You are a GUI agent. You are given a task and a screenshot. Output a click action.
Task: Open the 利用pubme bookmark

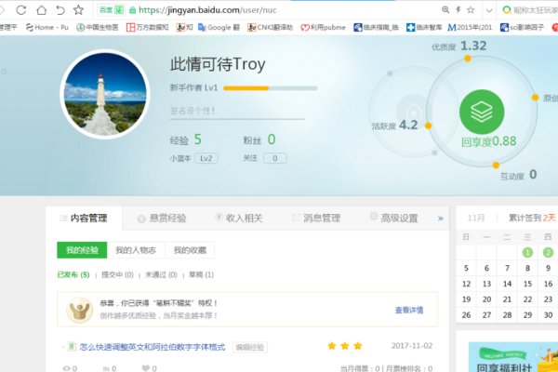click(323, 27)
